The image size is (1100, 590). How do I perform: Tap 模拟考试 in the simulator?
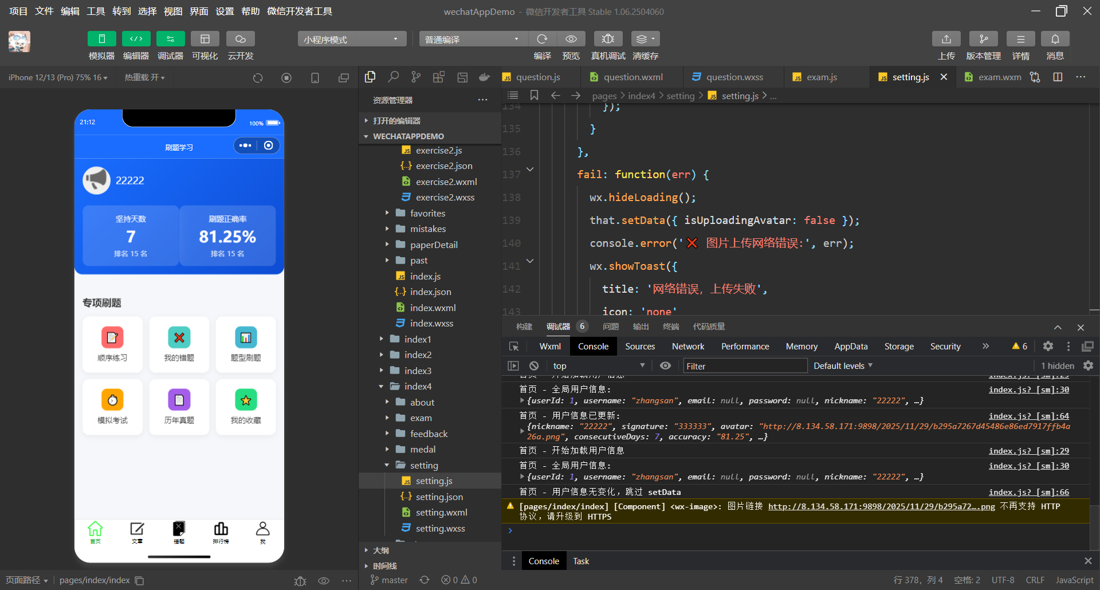(x=112, y=407)
